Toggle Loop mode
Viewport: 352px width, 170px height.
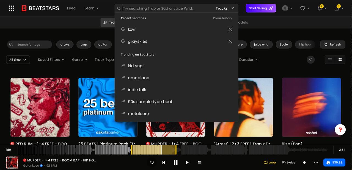[270, 163]
